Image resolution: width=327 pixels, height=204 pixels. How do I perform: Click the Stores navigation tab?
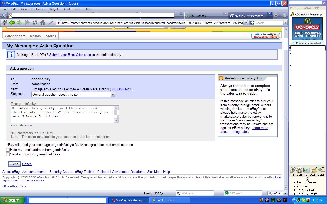pos(51,36)
